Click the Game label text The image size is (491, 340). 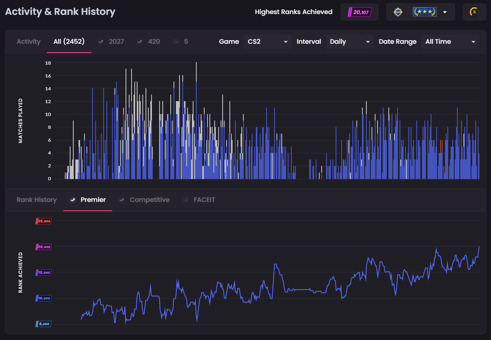[x=229, y=42]
